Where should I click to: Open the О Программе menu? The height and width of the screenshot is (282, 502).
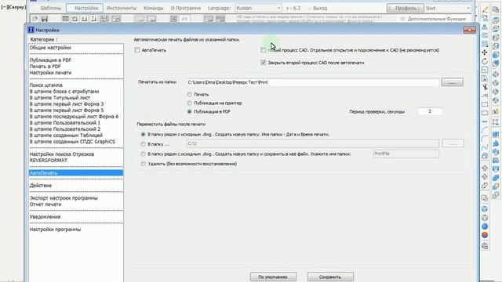point(186,8)
